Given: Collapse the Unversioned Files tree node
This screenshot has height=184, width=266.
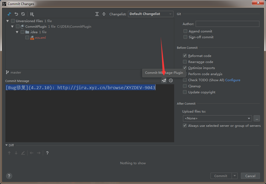Looking at the screenshot, I should [7, 21].
